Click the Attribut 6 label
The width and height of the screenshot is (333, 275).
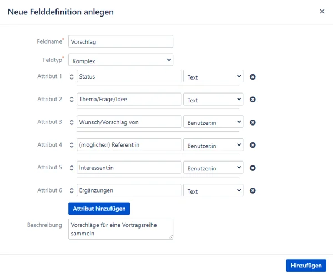(50, 190)
